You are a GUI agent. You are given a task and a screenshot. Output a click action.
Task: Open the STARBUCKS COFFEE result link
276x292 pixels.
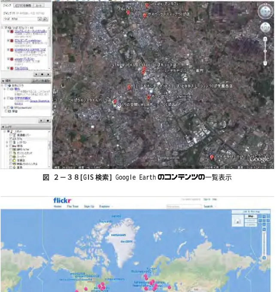point(30,49)
